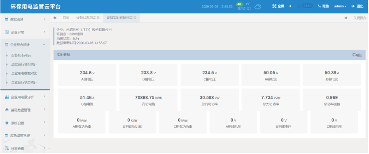Open the 关闭操作 dropdown

coord(360,18)
